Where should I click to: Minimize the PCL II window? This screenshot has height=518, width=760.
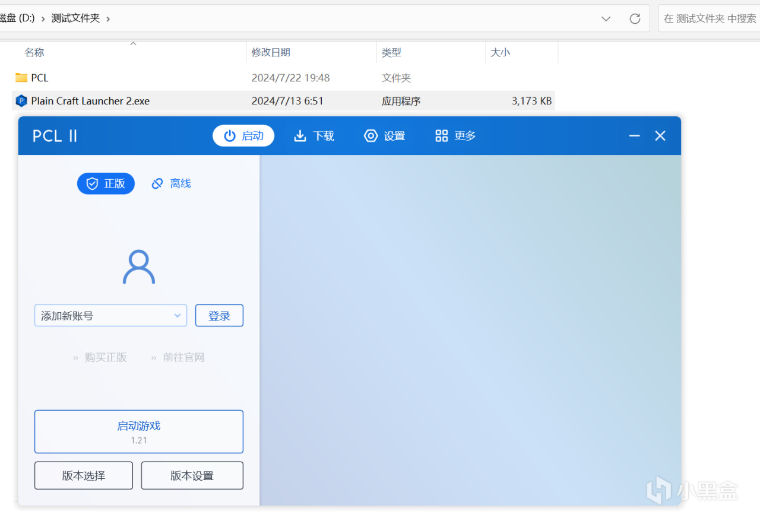pyautogui.click(x=634, y=136)
